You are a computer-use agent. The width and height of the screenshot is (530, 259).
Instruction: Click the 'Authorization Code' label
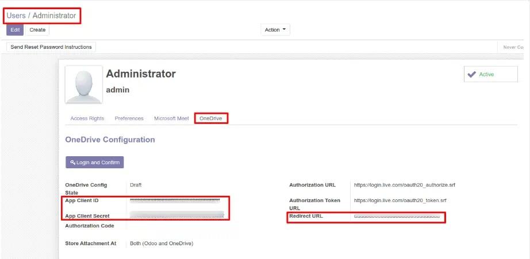coord(90,226)
